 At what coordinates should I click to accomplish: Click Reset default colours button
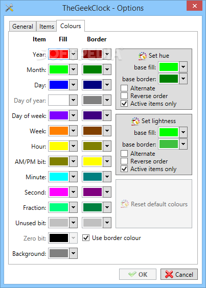coord(154,204)
